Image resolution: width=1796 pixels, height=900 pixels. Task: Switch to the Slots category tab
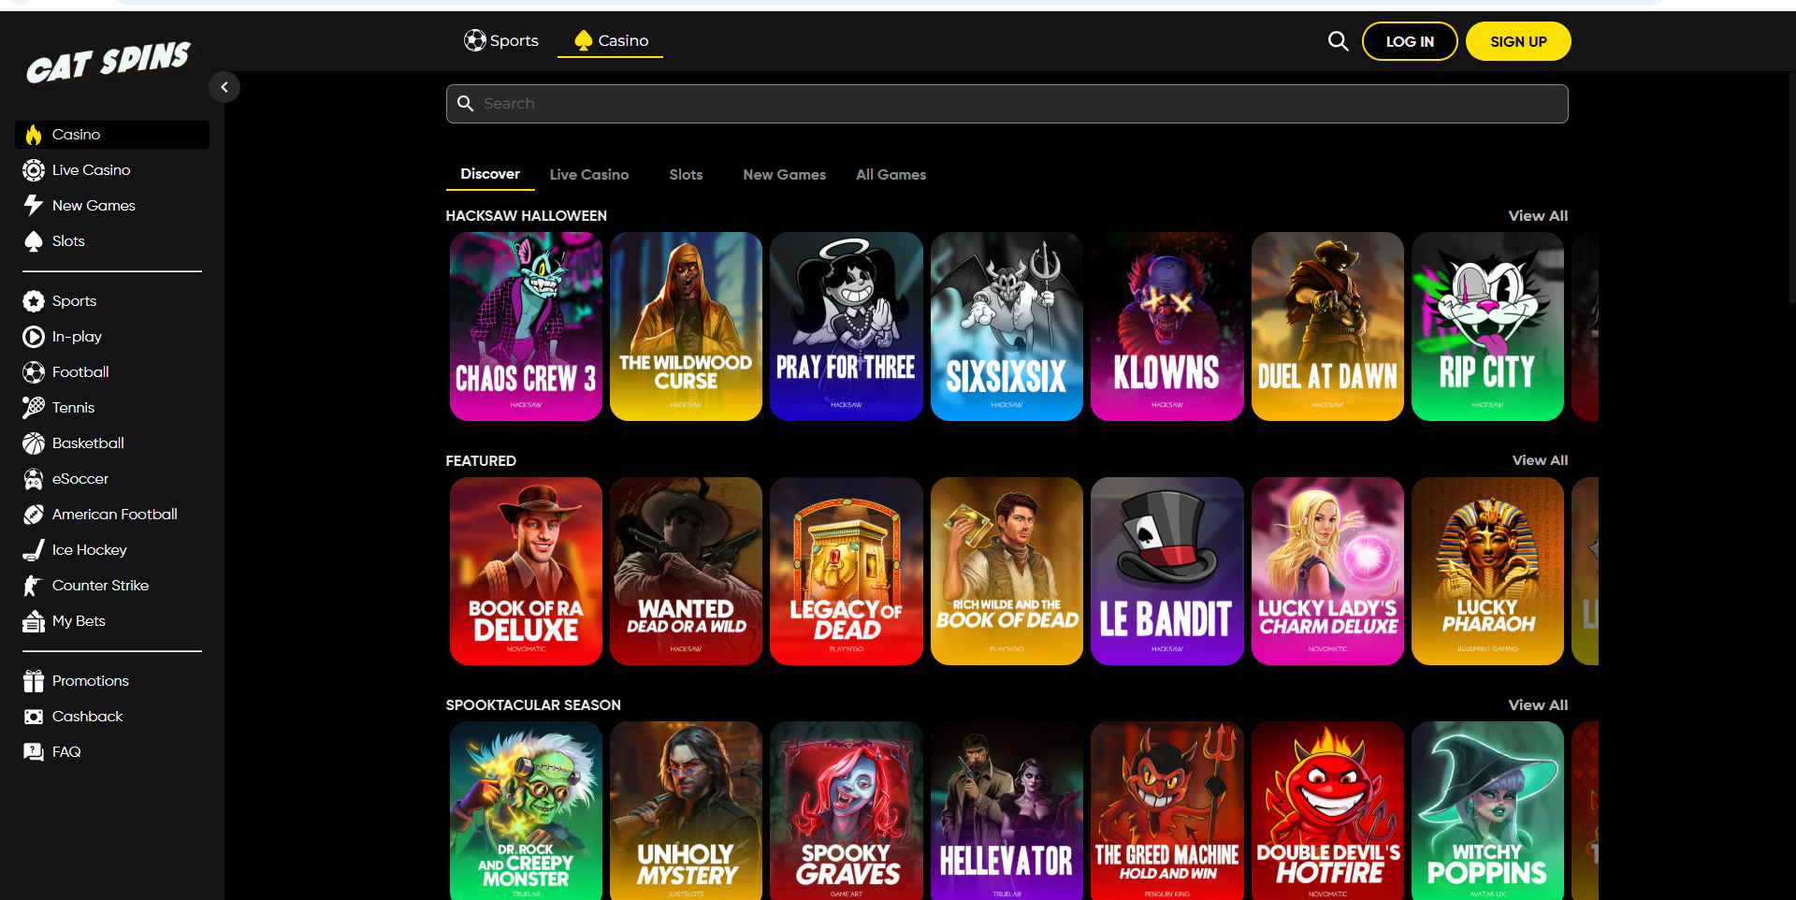pyautogui.click(x=686, y=175)
